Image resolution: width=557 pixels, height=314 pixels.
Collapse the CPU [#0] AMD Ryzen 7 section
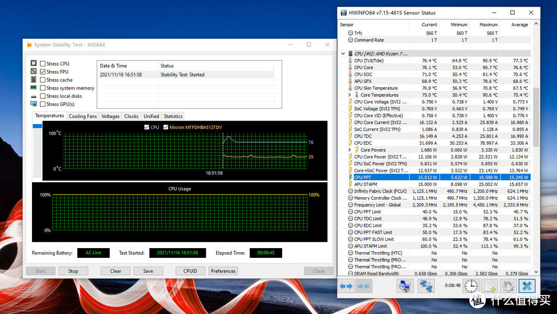[x=343, y=54]
